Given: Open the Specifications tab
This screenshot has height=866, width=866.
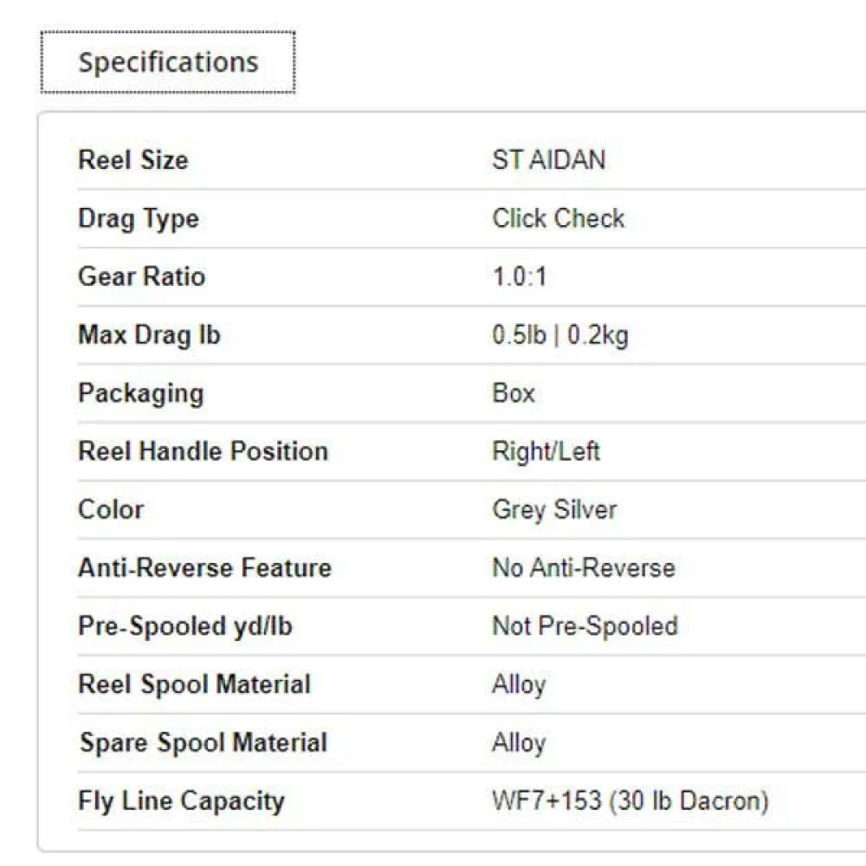Looking at the screenshot, I should coord(168,62).
